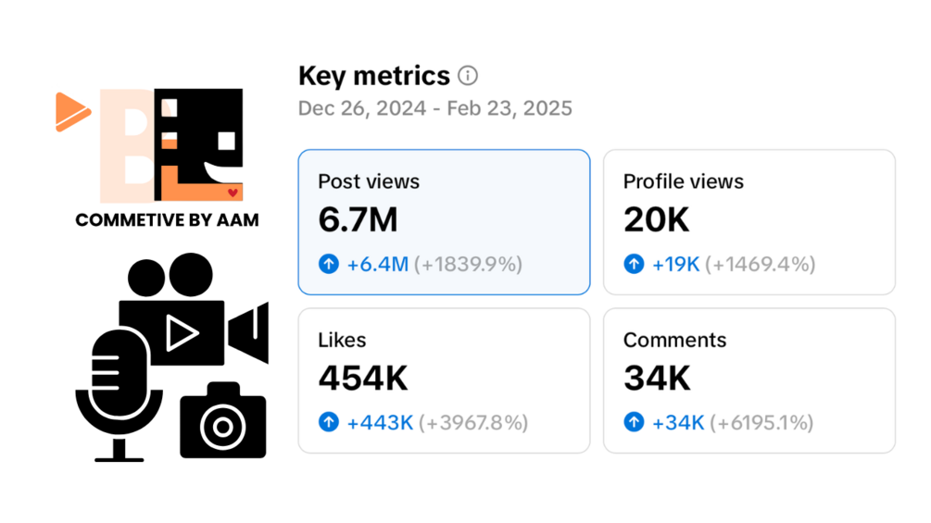The width and height of the screenshot is (931, 523).
Task: Click the Commetive logo image
Action: [171, 145]
